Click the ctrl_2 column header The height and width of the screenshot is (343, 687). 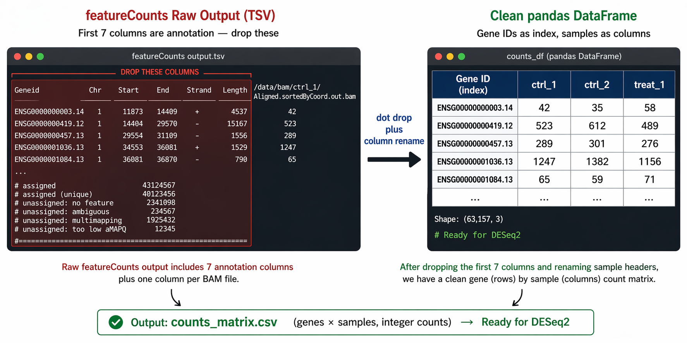597,84
